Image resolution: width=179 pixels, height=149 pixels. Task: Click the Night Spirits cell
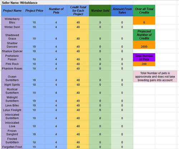pos(12,85)
